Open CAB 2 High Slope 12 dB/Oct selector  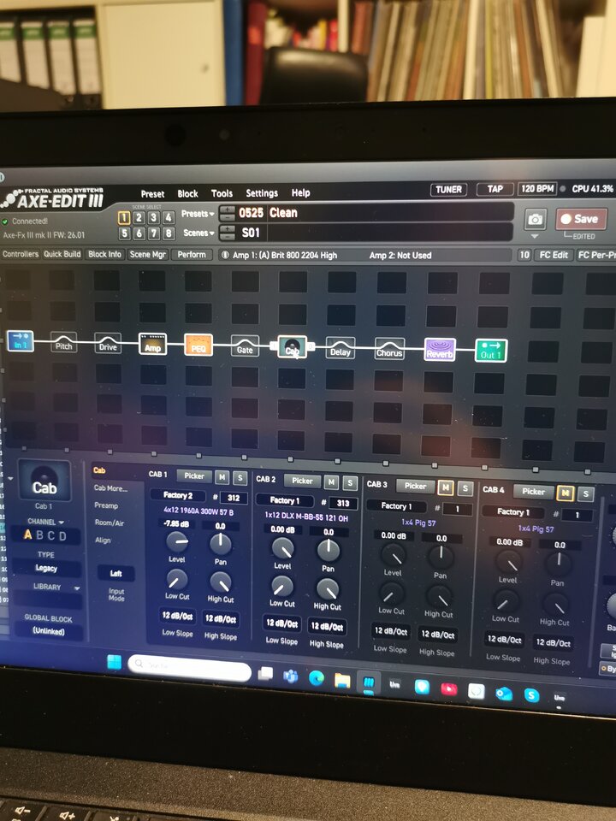point(327,626)
